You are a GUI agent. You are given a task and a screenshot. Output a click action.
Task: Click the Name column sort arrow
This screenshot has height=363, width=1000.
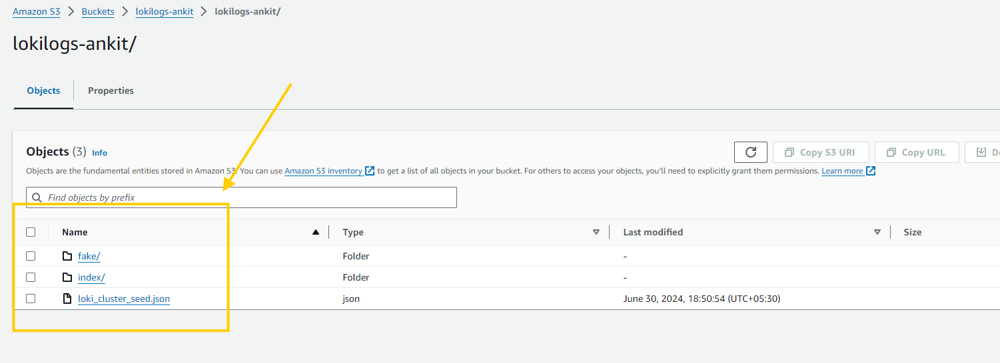coord(316,232)
